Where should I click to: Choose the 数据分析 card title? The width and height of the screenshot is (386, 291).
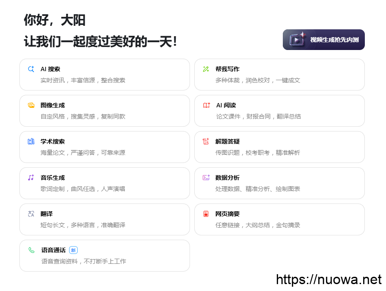click(228, 178)
